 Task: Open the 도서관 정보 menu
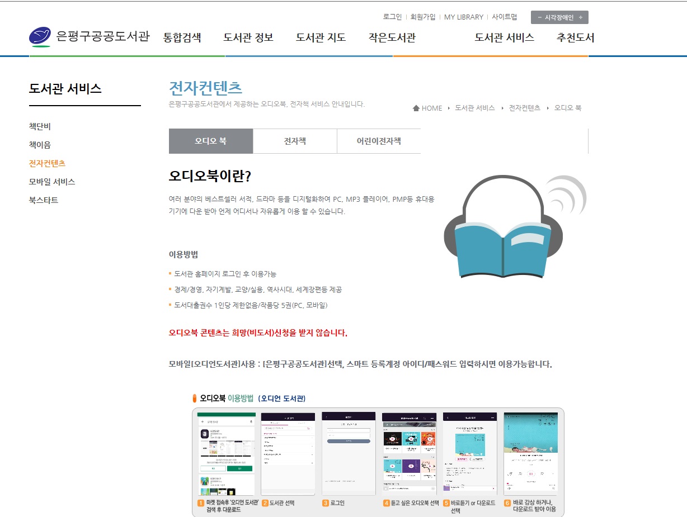[x=248, y=38]
